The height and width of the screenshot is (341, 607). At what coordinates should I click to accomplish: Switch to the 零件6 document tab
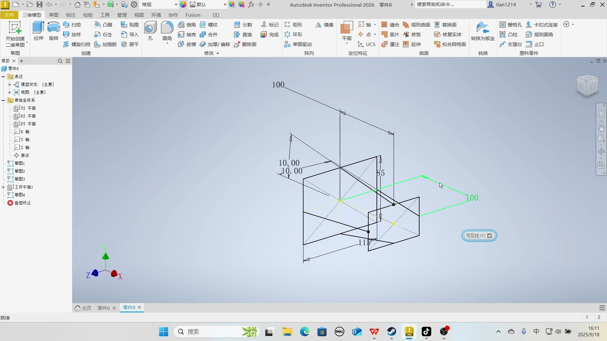tap(103, 308)
